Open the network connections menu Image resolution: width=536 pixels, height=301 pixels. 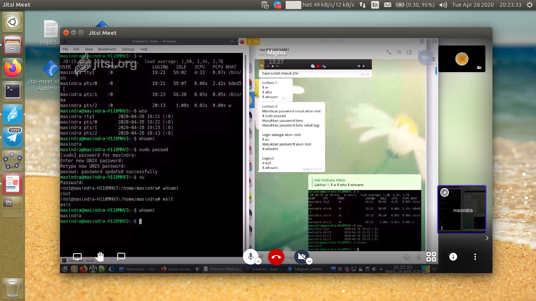363,5
